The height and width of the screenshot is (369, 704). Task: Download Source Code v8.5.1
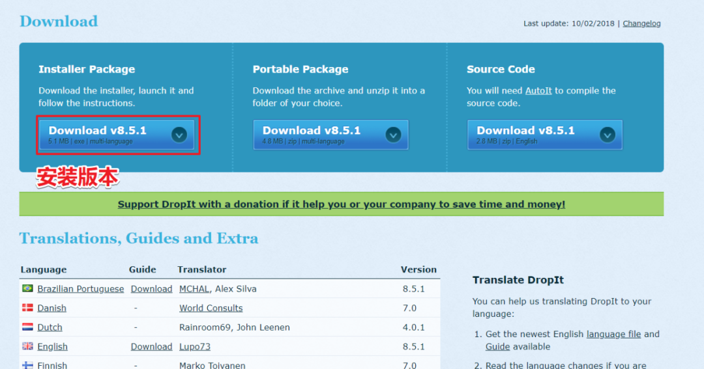click(x=544, y=135)
